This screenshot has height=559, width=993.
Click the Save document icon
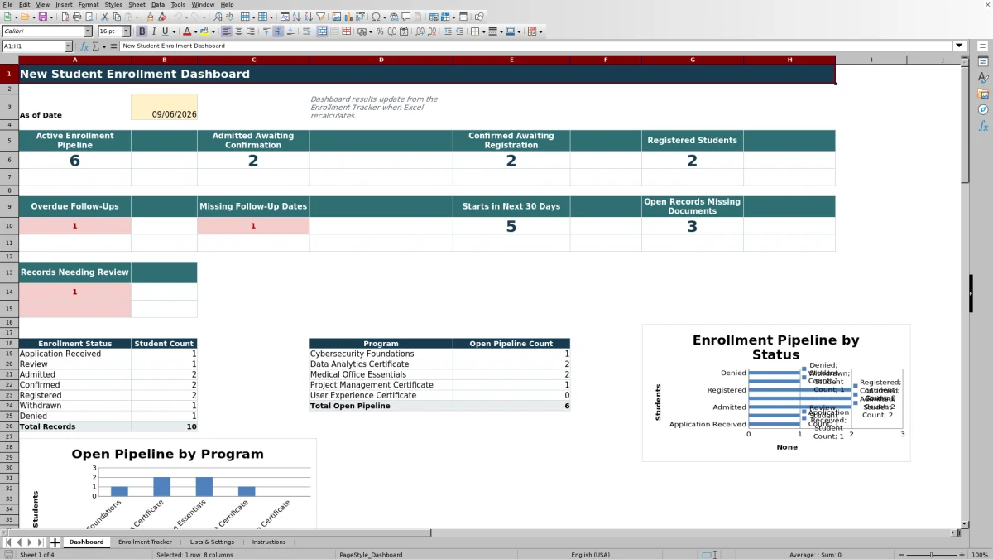tap(42, 17)
